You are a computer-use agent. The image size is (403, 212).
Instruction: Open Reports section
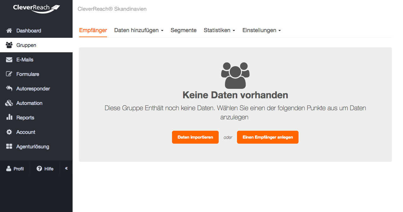coord(36,117)
